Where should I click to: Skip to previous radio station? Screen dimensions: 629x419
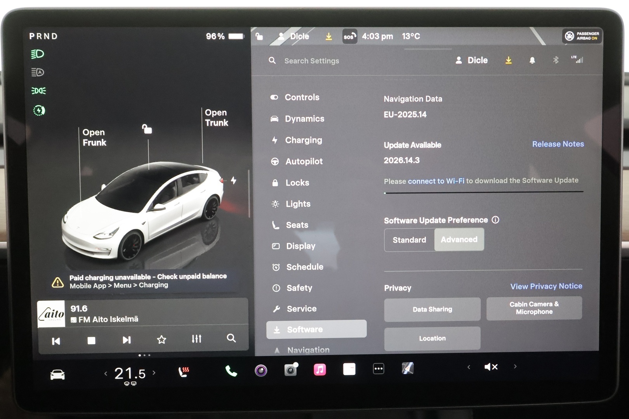(56, 341)
